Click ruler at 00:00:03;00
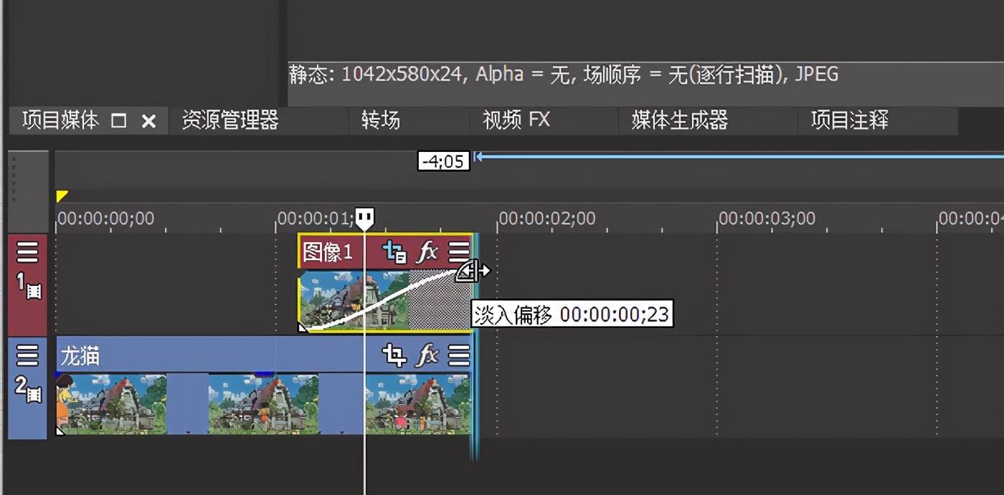Viewport: 1004px width, 495px height. [x=767, y=218]
